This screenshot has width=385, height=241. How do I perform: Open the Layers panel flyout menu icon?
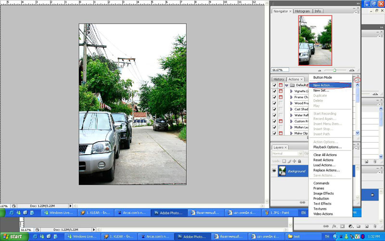(x=358, y=148)
